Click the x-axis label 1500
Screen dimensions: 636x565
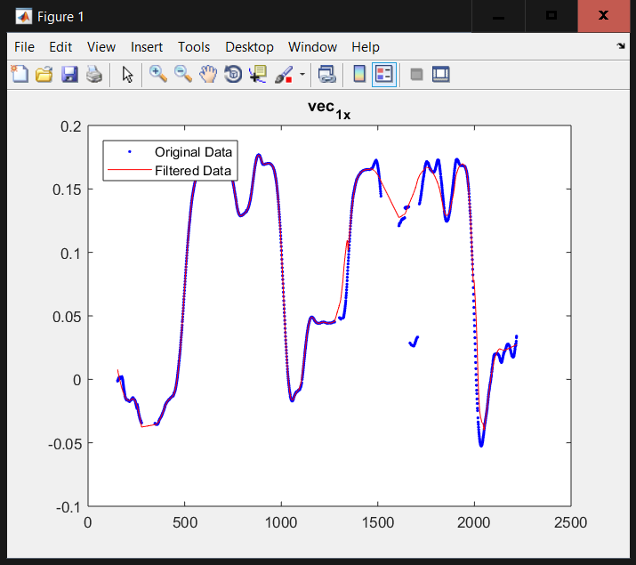[378, 522]
